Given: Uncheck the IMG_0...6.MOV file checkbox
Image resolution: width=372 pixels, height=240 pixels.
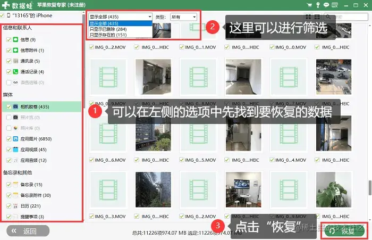Looking at the screenshot, I should pyautogui.click(x=91, y=160).
